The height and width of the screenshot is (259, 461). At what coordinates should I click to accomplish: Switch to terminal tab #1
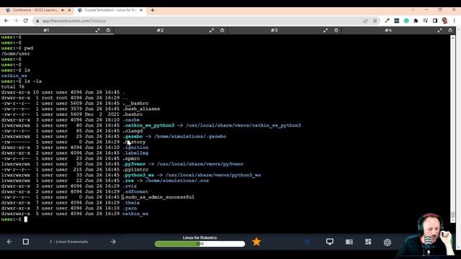(x=46, y=30)
